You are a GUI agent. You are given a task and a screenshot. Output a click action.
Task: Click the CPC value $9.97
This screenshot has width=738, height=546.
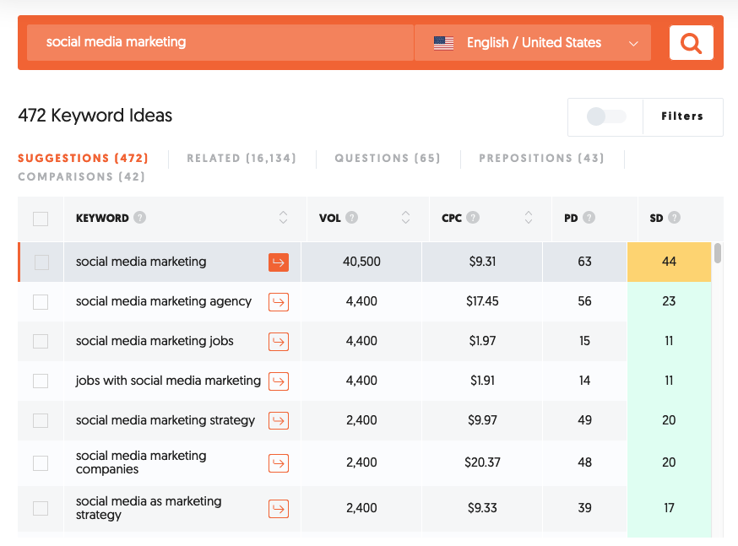pyautogui.click(x=482, y=419)
